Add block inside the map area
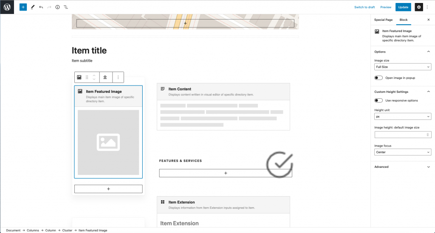The height and width of the screenshot is (233, 435). pyautogui.click(x=185, y=23)
